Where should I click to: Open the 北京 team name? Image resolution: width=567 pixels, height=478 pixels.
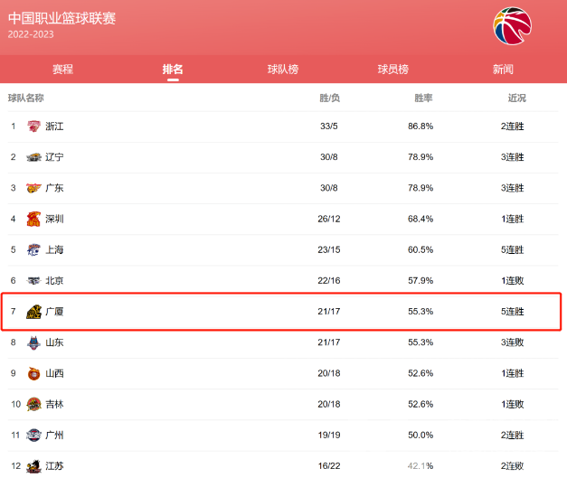point(54,281)
